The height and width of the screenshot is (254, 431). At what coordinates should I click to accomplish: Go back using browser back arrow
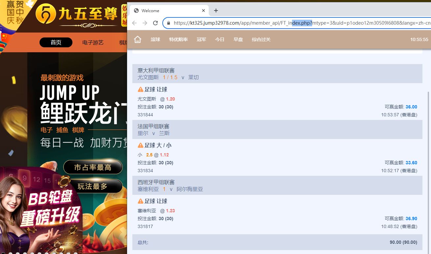[x=134, y=23]
